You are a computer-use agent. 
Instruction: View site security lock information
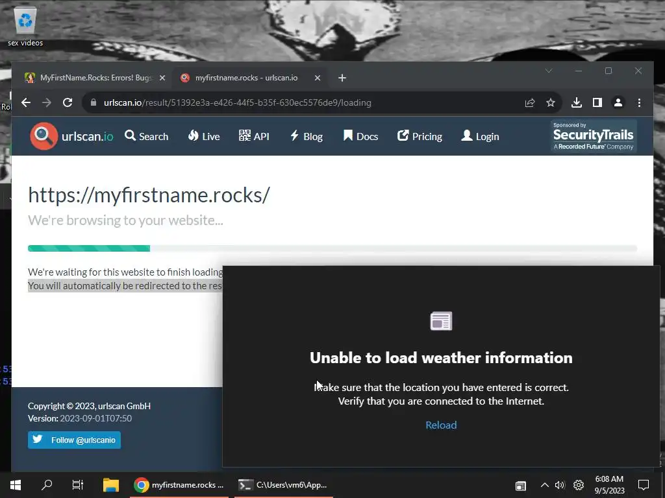[94, 102]
